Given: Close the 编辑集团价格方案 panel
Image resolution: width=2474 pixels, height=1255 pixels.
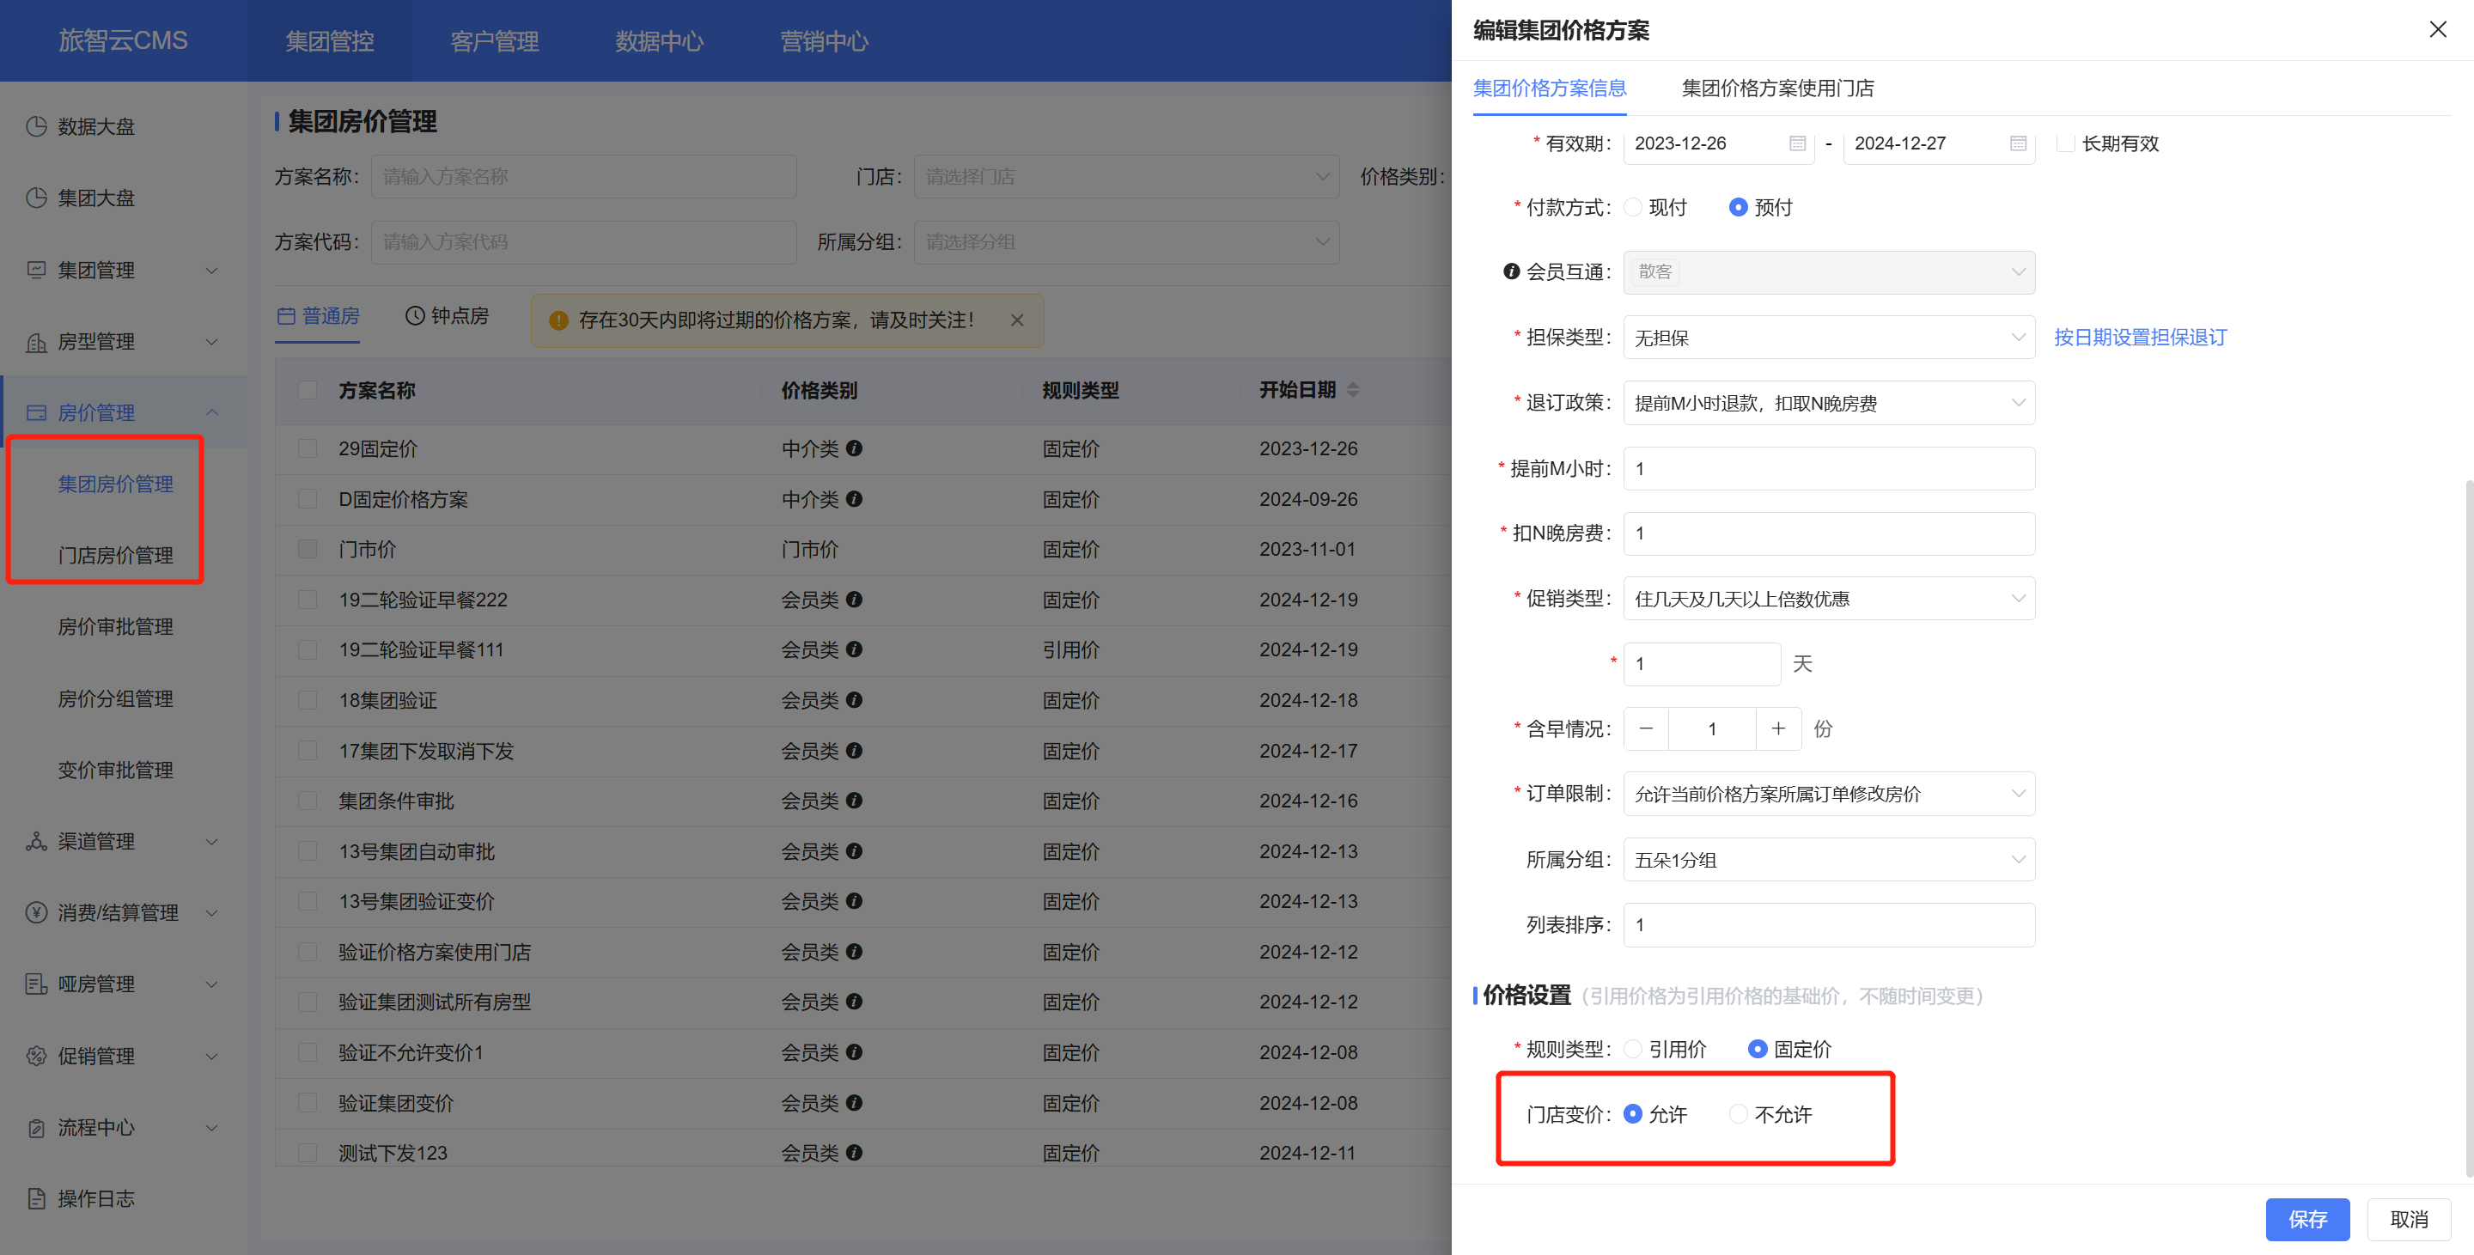Looking at the screenshot, I should pyautogui.click(x=2438, y=30).
